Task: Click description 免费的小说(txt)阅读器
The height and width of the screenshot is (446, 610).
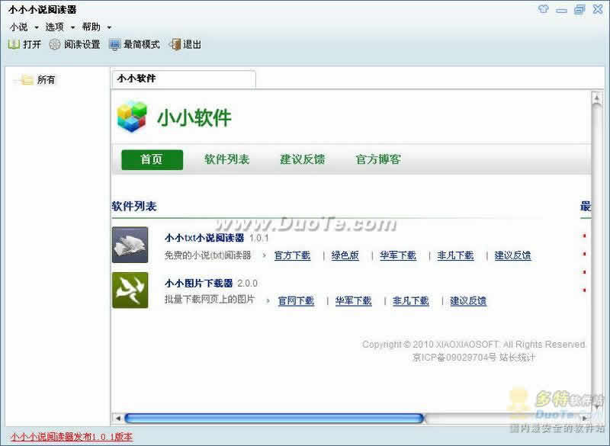Action: point(207,255)
